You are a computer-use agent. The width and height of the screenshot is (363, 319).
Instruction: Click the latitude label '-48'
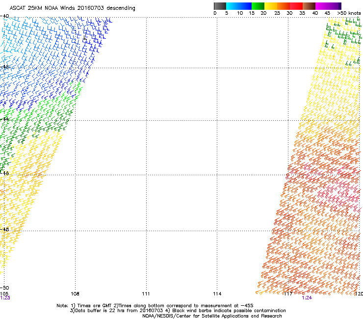click(4, 229)
